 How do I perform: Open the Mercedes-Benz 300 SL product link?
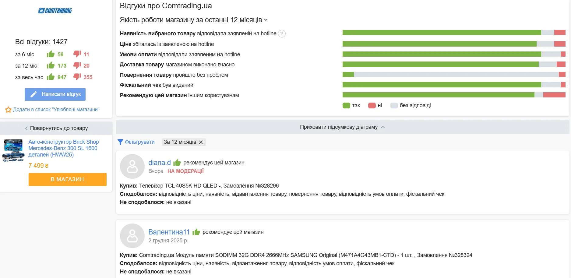coord(63,148)
